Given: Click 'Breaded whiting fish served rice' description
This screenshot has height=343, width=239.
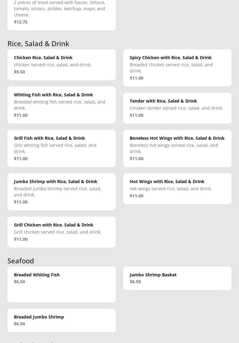Looking at the screenshot, I should point(60,105).
